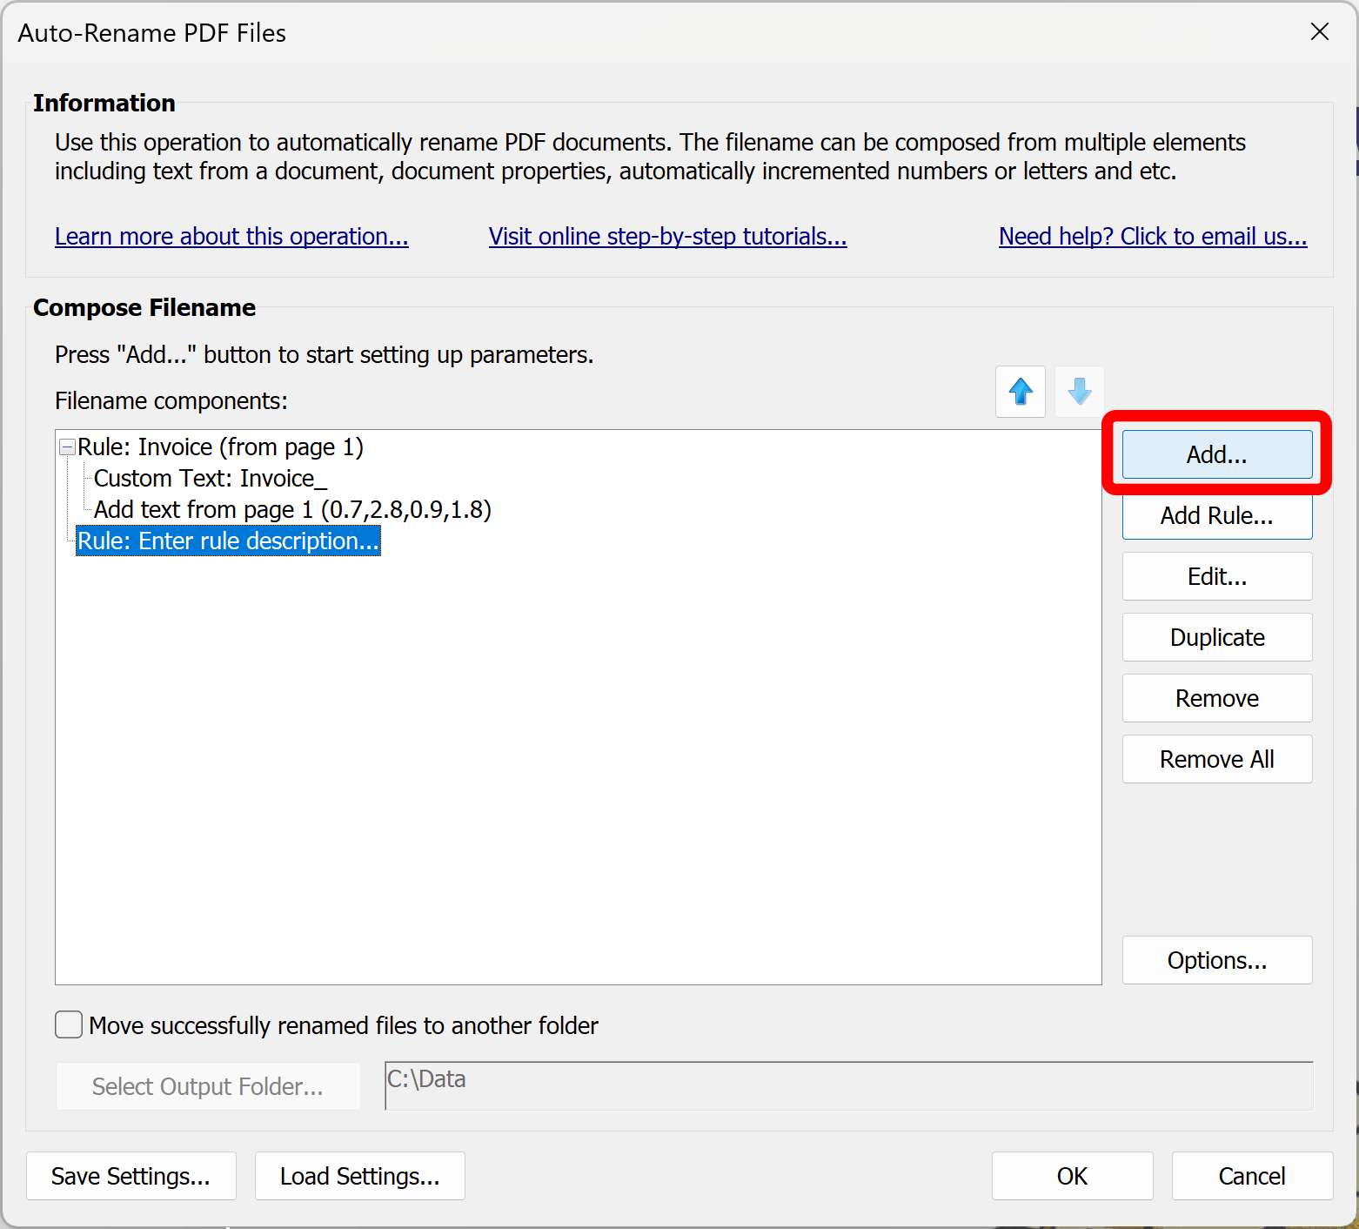
Task: Open the Options dialog
Action: tap(1216, 960)
